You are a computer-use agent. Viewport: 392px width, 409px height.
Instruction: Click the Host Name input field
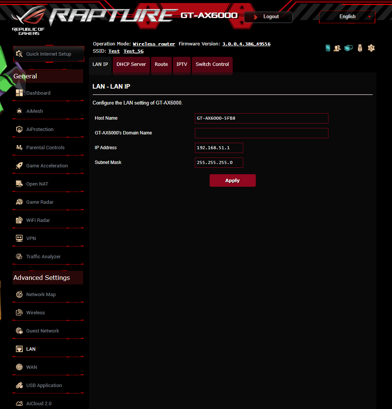click(x=261, y=119)
